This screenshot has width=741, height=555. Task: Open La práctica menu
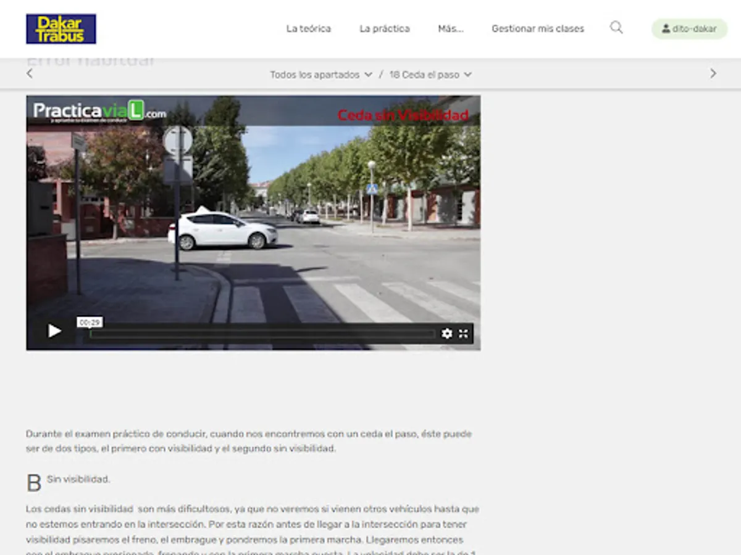[x=384, y=28]
